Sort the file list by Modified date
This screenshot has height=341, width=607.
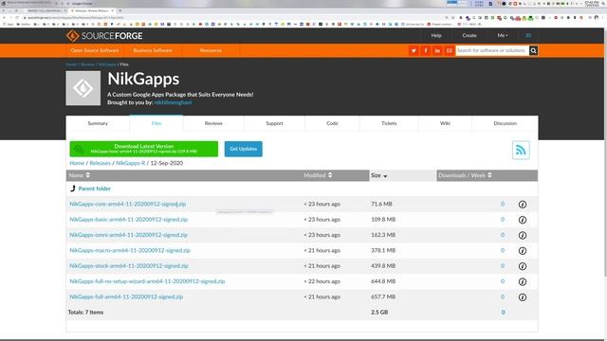pos(318,175)
